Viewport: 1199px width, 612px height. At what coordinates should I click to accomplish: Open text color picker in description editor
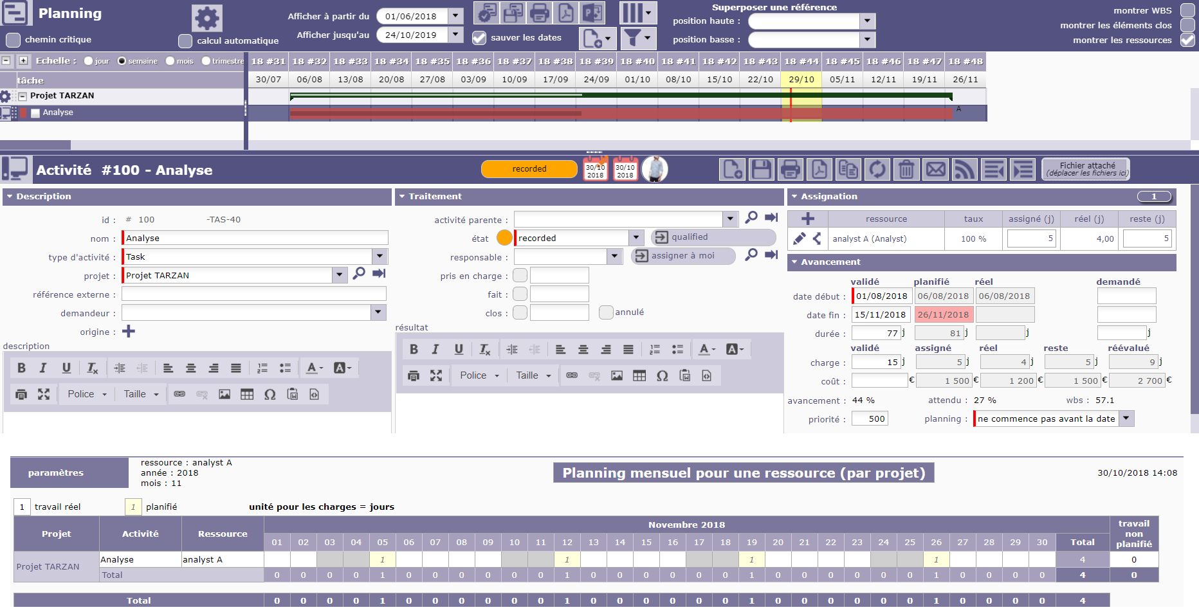coord(315,368)
